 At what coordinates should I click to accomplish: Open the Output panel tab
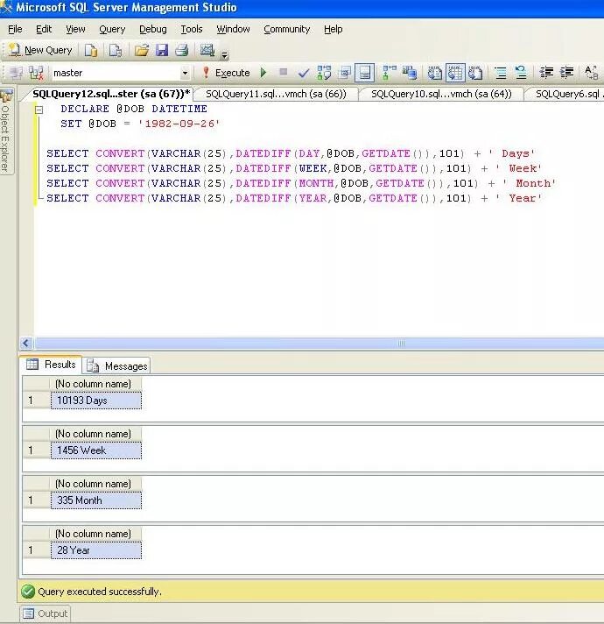click(x=46, y=613)
